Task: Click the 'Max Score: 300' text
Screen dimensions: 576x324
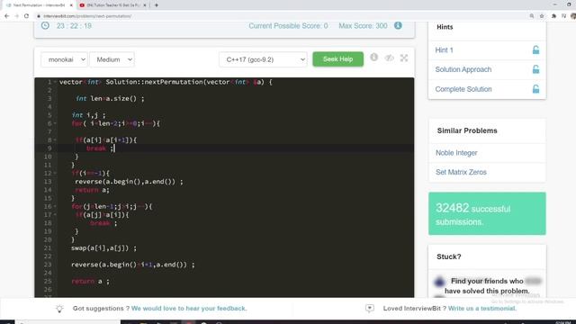Action: coord(363,26)
